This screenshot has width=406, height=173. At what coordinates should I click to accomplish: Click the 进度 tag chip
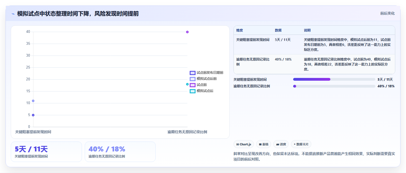click(x=281, y=144)
